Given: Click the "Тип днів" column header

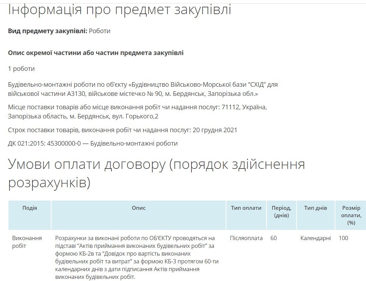Looking at the screenshot, I should (316, 208).
